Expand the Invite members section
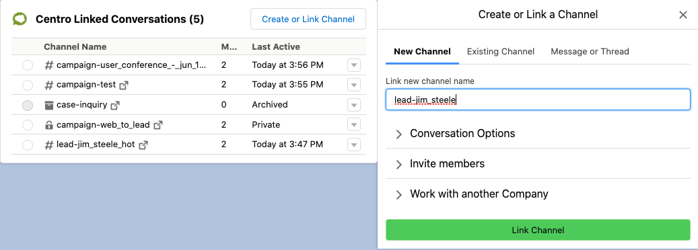 [538, 164]
